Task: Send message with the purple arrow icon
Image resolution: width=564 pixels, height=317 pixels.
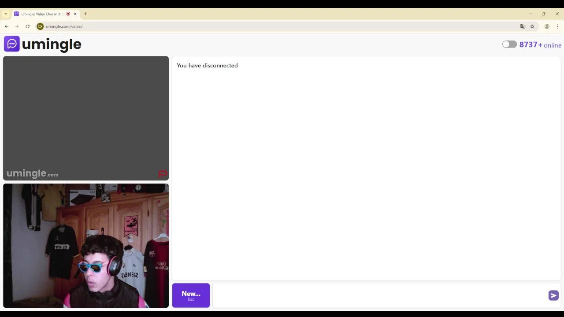Action: [x=553, y=295]
